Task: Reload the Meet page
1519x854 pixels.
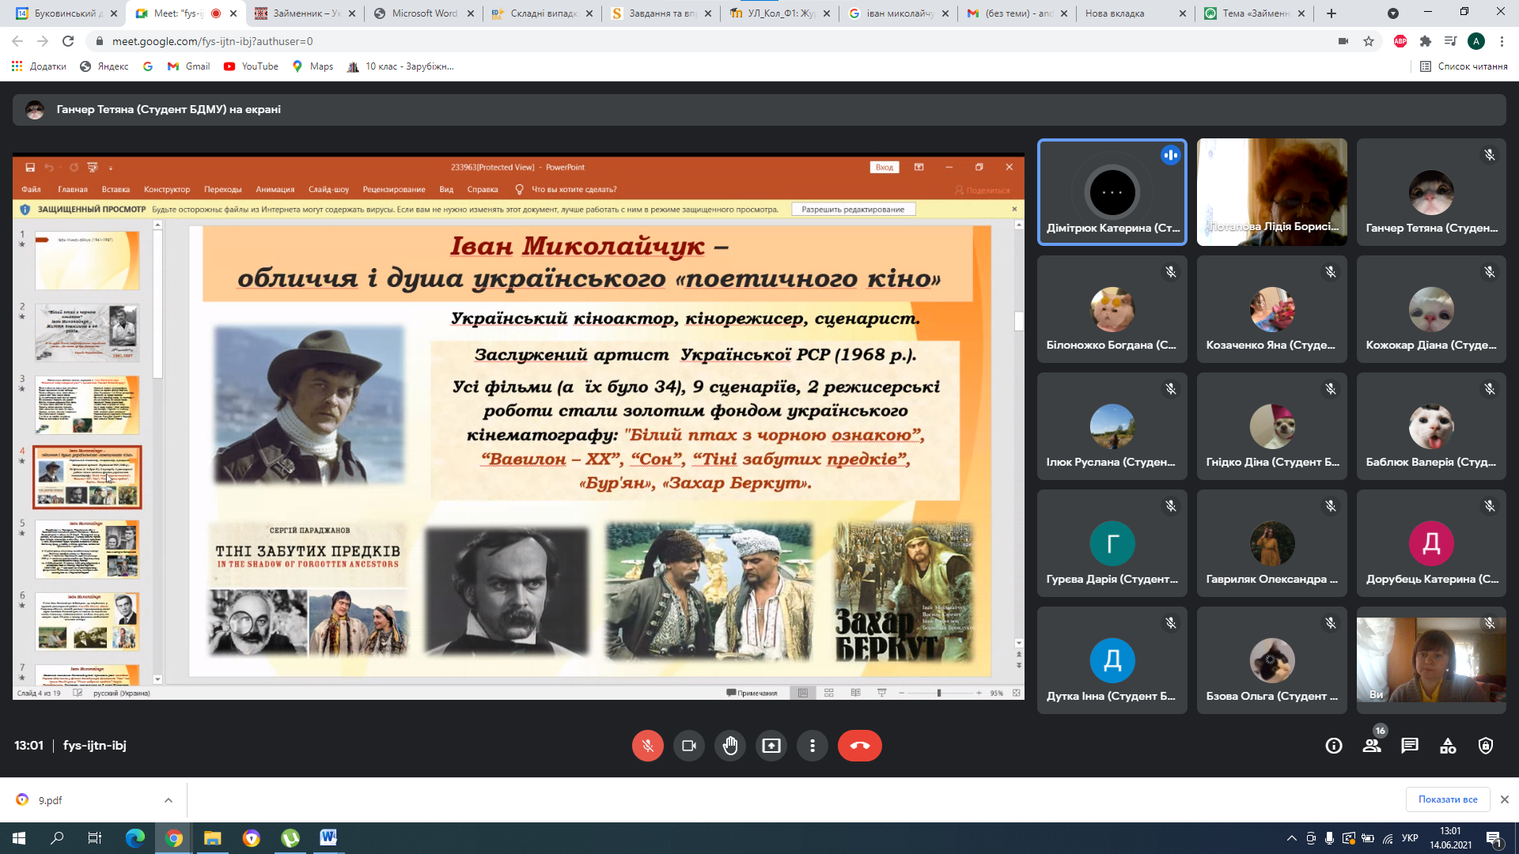Action: coord(68,41)
